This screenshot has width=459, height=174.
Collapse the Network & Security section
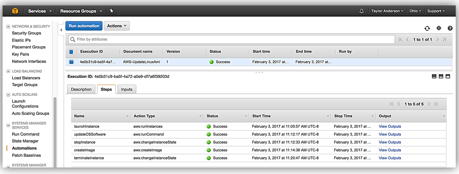pos(8,26)
